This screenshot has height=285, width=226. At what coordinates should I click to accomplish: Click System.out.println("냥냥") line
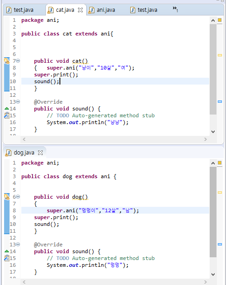pyautogui.click(x=88, y=122)
